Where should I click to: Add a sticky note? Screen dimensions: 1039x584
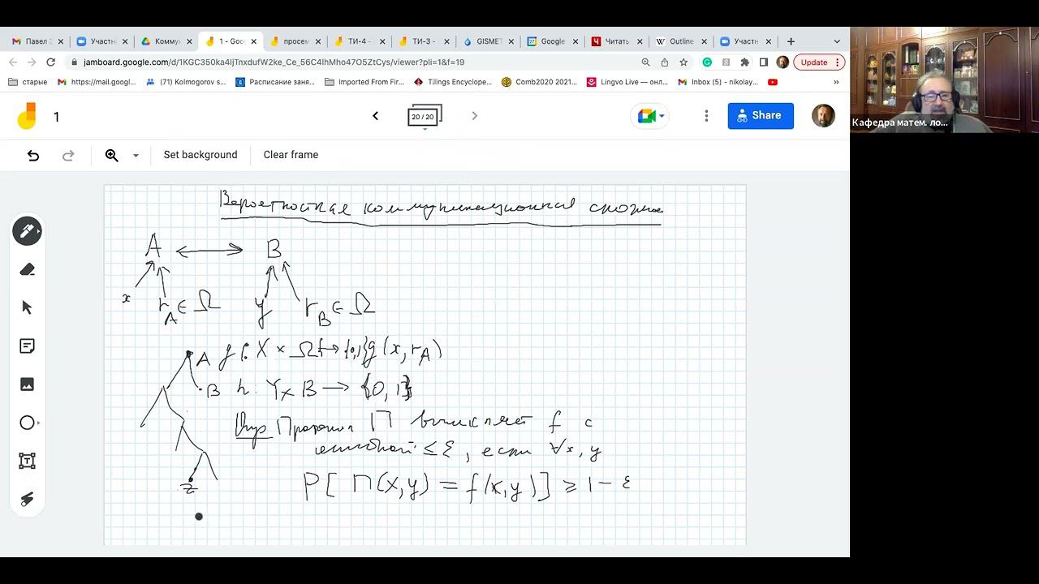pos(27,346)
